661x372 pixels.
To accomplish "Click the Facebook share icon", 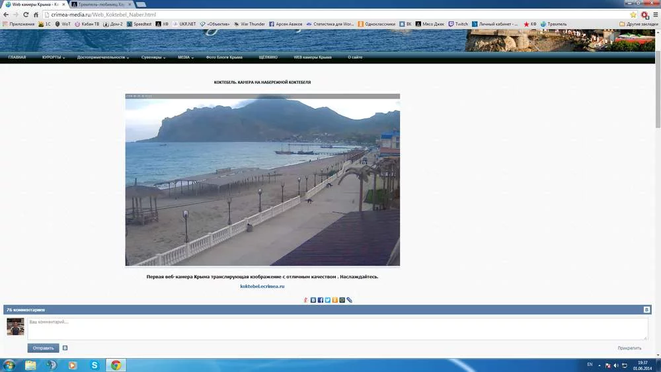I will click(321, 300).
